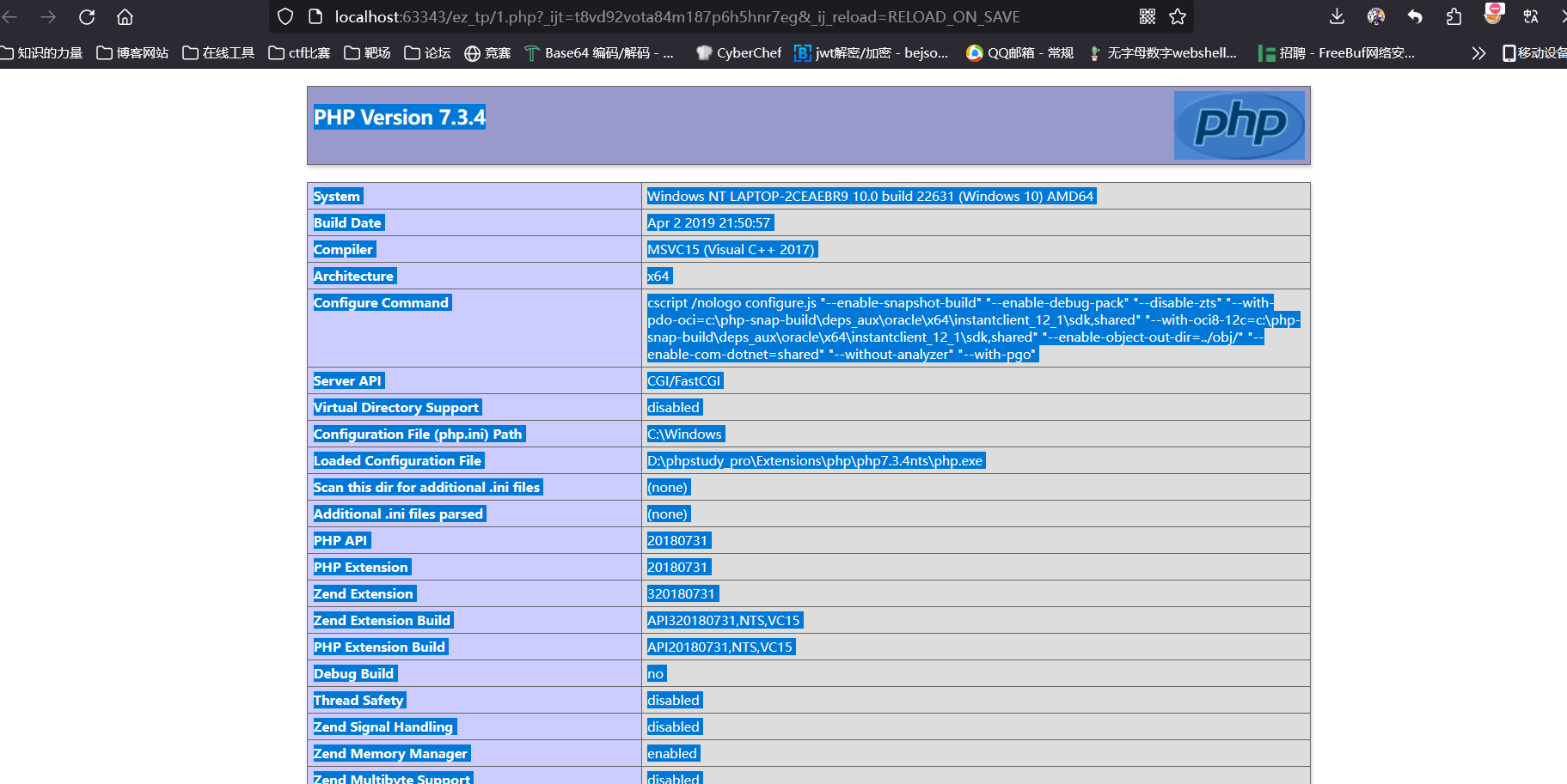
Task: Open the page translation icon
Action: point(1531,16)
